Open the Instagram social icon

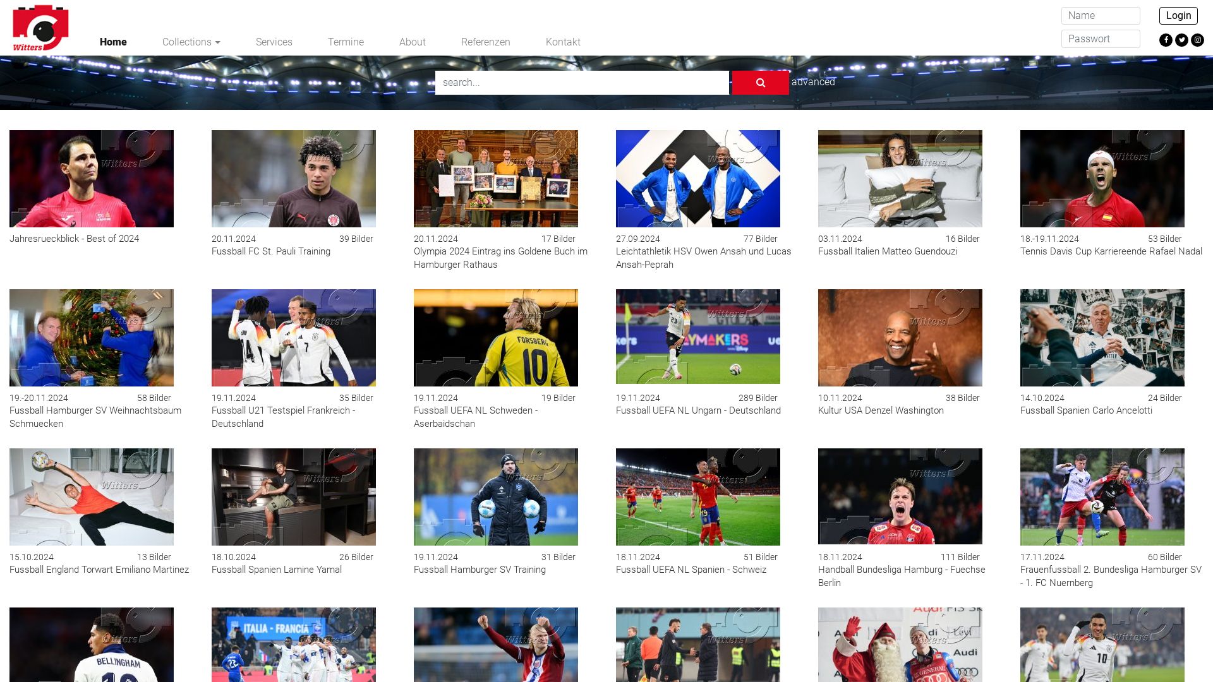tap(1197, 40)
